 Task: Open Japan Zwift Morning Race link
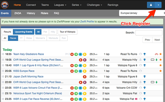point(28,77)
